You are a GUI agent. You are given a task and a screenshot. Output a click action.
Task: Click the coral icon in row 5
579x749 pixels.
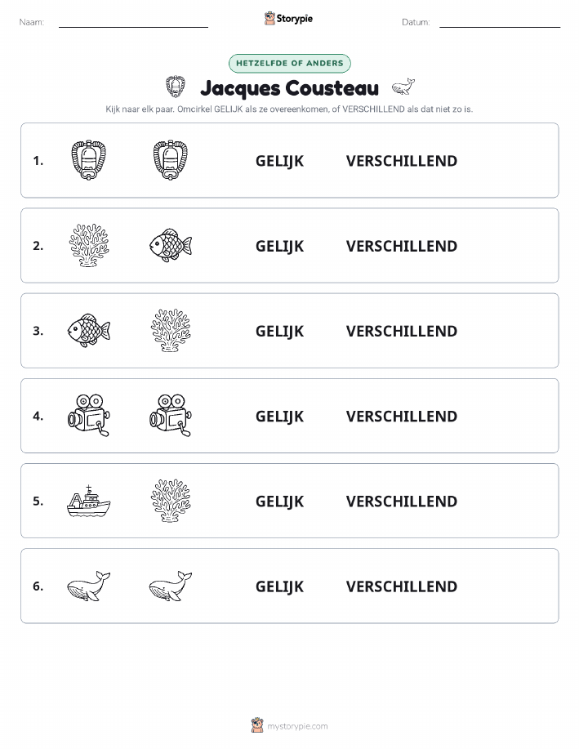[171, 501]
